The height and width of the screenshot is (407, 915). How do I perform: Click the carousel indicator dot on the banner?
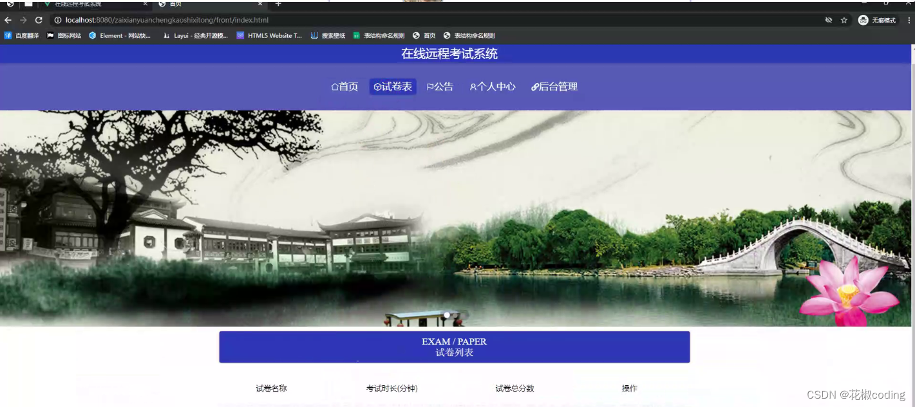(x=447, y=315)
